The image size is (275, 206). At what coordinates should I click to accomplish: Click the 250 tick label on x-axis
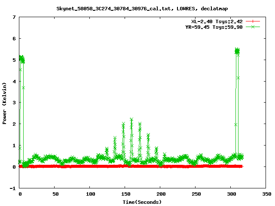tap(196, 194)
